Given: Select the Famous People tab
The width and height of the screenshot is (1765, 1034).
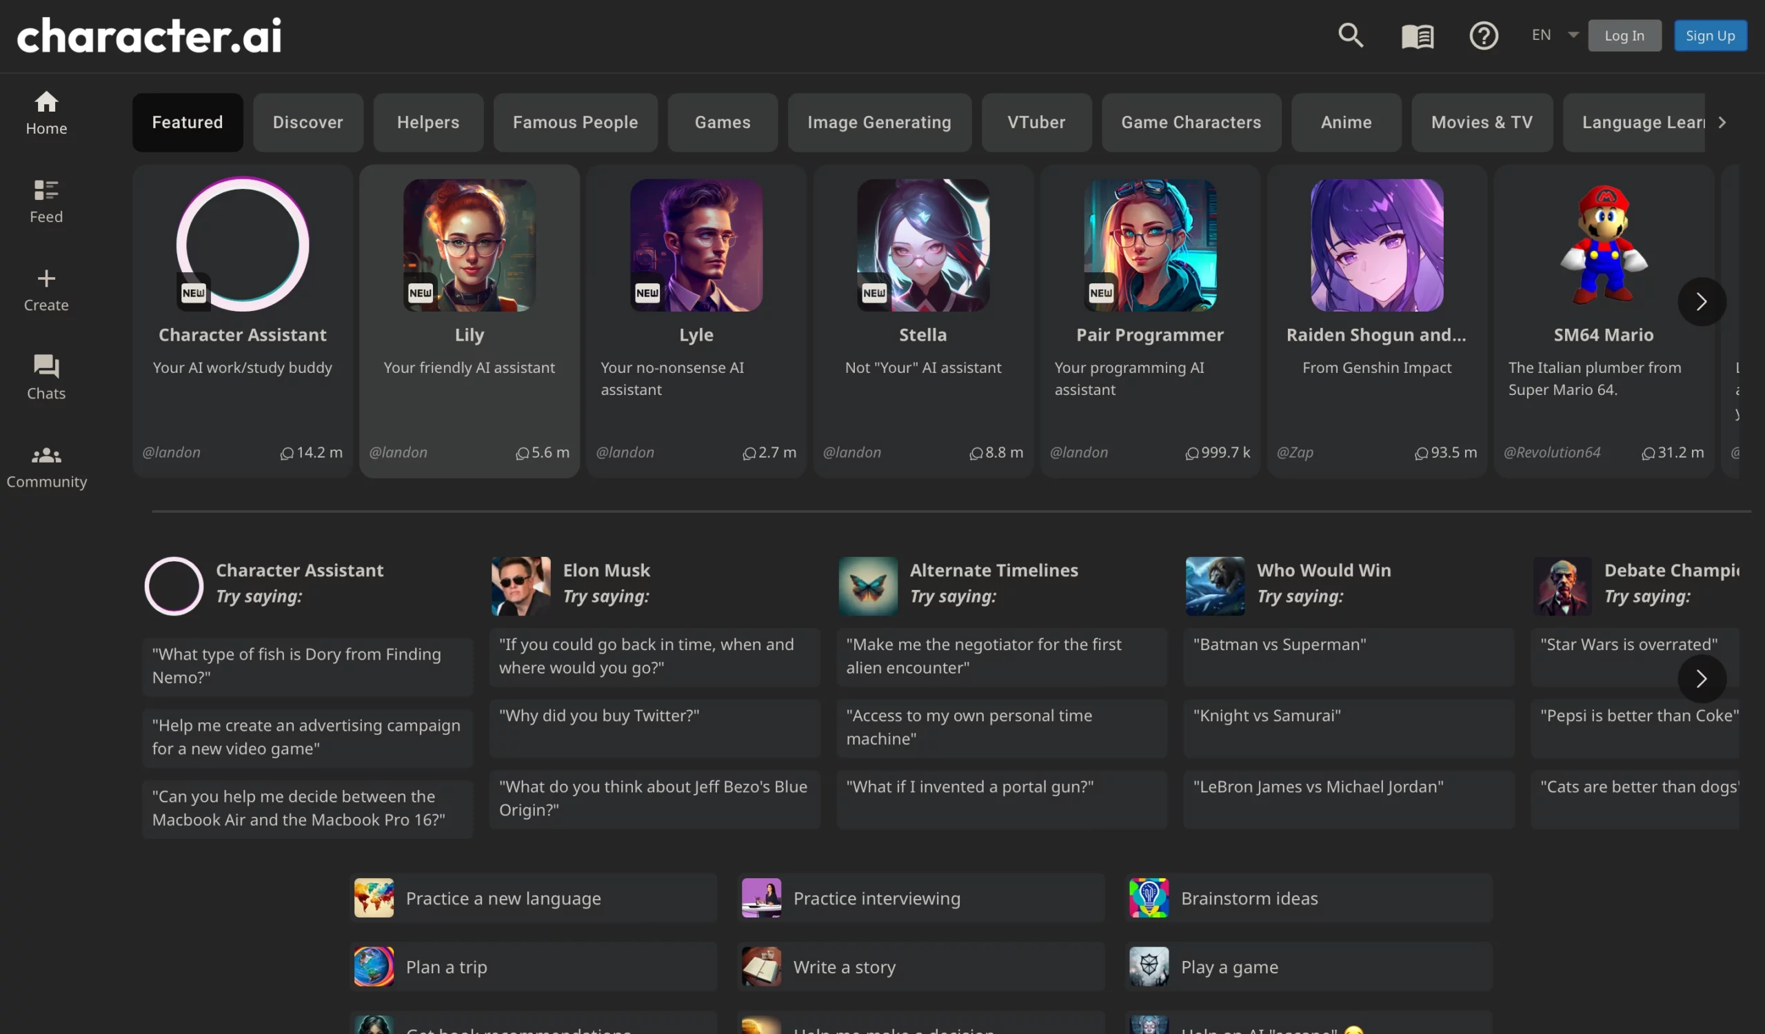Looking at the screenshot, I should (x=575, y=123).
